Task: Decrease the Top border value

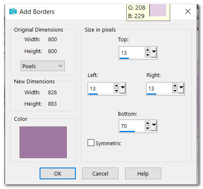Action: pyautogui.click(x=147, y=55)
